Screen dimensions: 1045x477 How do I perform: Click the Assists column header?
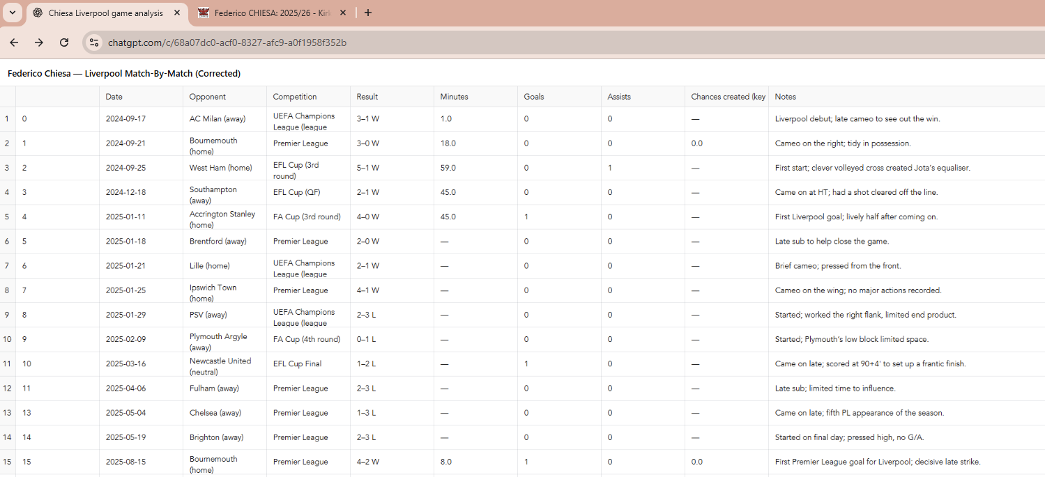[643, 97]
